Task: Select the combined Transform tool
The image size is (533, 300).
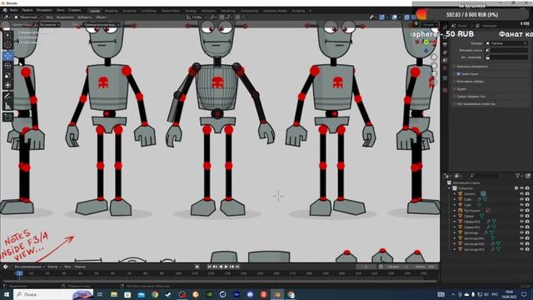Action: [x=7, y=85]
